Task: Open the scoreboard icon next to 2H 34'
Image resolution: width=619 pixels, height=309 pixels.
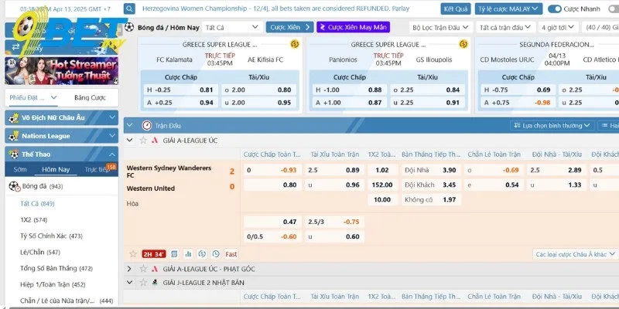Action: (x=175, y=254)
